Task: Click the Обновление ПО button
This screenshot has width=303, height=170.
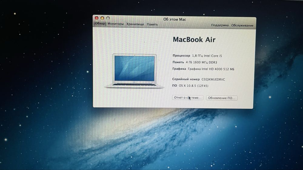Action: [222, 98]
